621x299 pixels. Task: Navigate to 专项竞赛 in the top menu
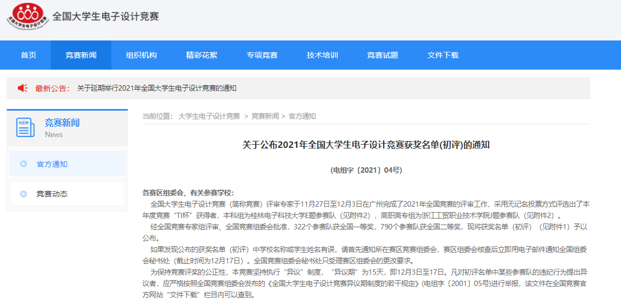[262, 55]
